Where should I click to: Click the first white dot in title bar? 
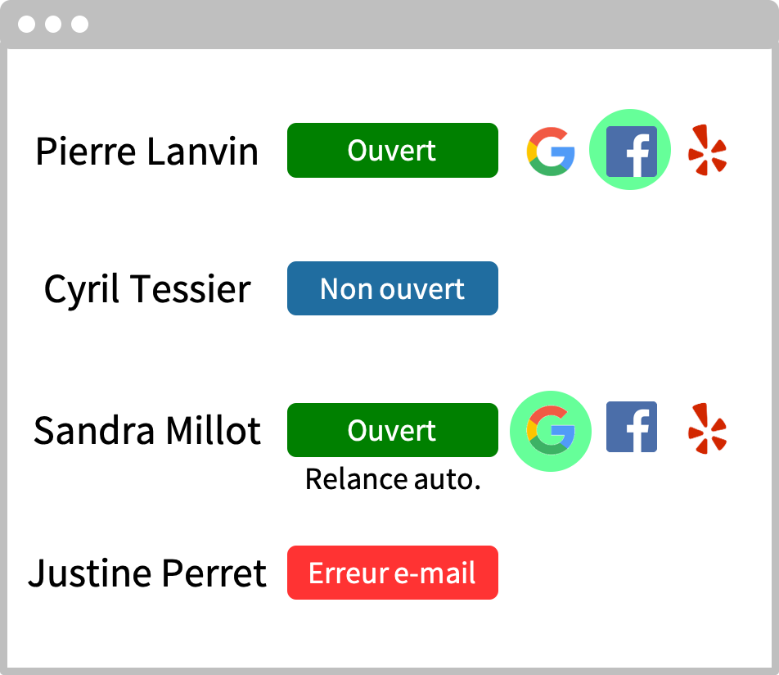26,24
